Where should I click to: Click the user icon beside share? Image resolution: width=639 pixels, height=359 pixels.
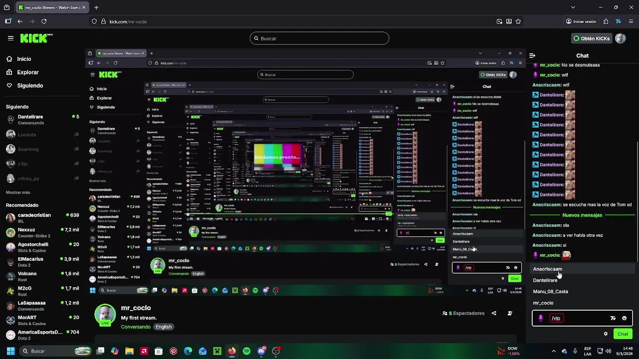point(510,313)
